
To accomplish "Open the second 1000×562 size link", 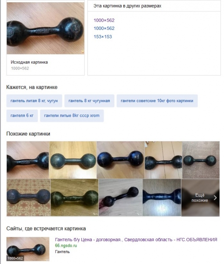I will pos(104,28).
